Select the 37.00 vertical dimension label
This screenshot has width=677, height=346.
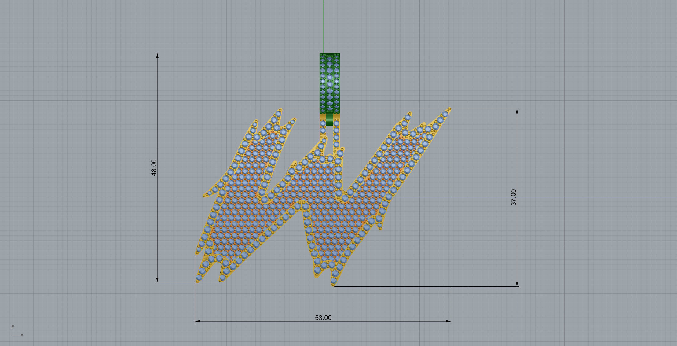[513, 197]
